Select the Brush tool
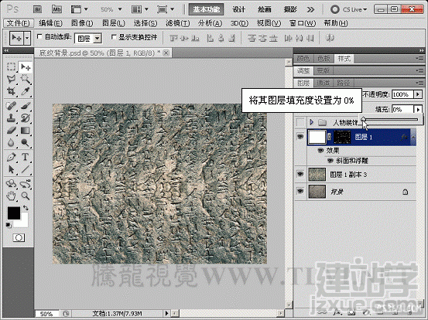The width and height of the screenshot is (428, 320). (26, 106)
